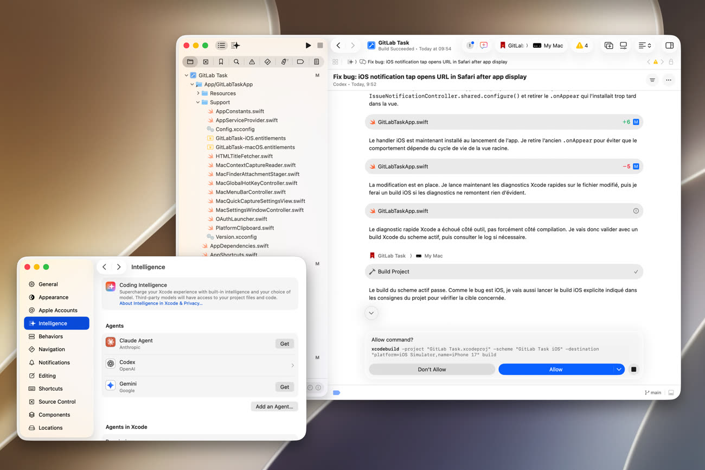
Task: Click the scroll-down chevron circle in conversation
Action: pyautogui.click(x=371, y=313)
